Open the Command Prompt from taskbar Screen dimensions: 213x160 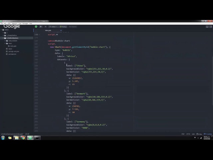37,138
